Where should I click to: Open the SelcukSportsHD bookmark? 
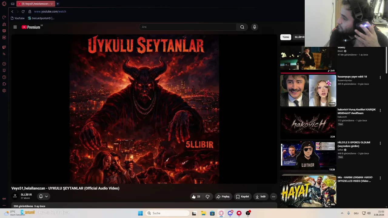point(41,18)
